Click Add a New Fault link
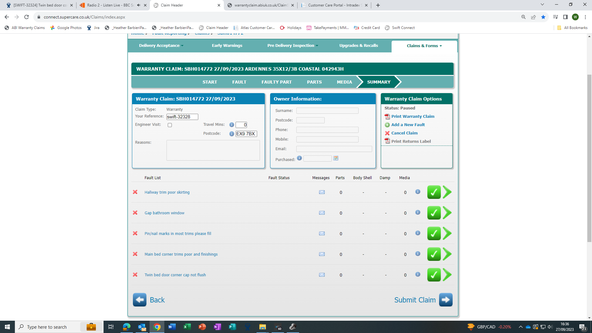The image size is (592, 333). point(408,125)
